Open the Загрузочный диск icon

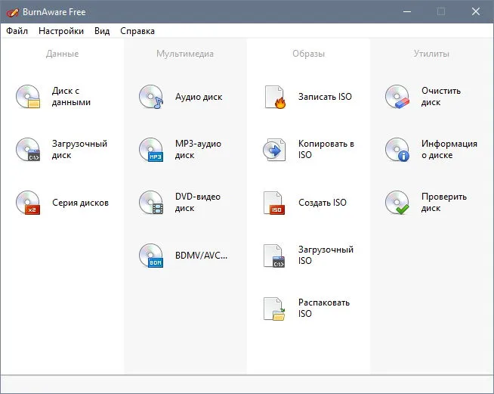[28, 150]
